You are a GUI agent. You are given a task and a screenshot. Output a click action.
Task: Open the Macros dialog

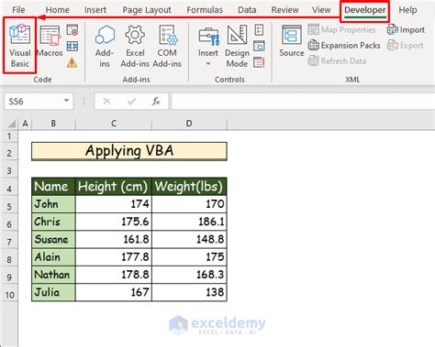(50, 42)
